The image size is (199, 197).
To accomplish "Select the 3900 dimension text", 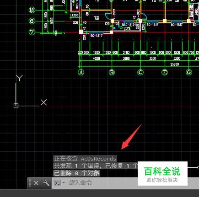I will pos(126,58).
